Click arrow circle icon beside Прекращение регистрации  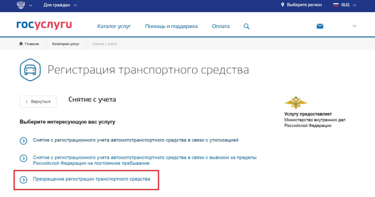point(23,180)
